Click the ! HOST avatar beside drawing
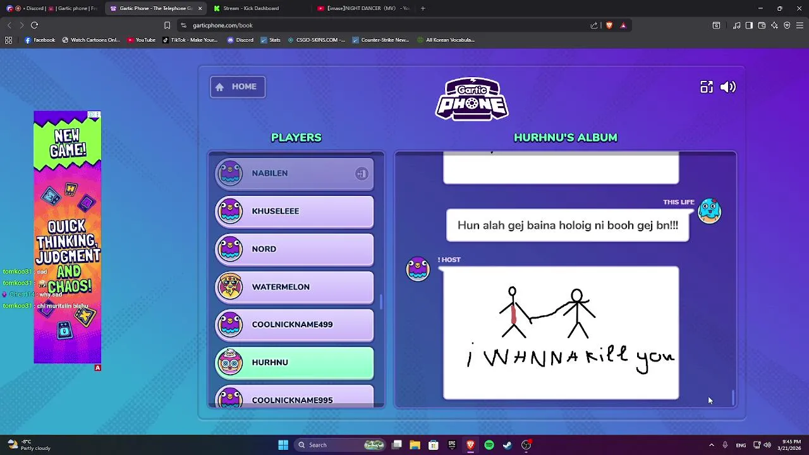The height and width of the screenshot is (455, 809). [x=418, y=269]
